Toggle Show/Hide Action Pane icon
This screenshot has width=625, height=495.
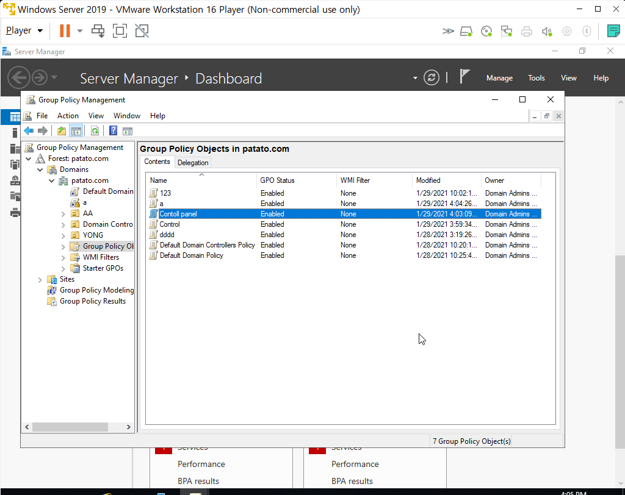coord(128,130)
